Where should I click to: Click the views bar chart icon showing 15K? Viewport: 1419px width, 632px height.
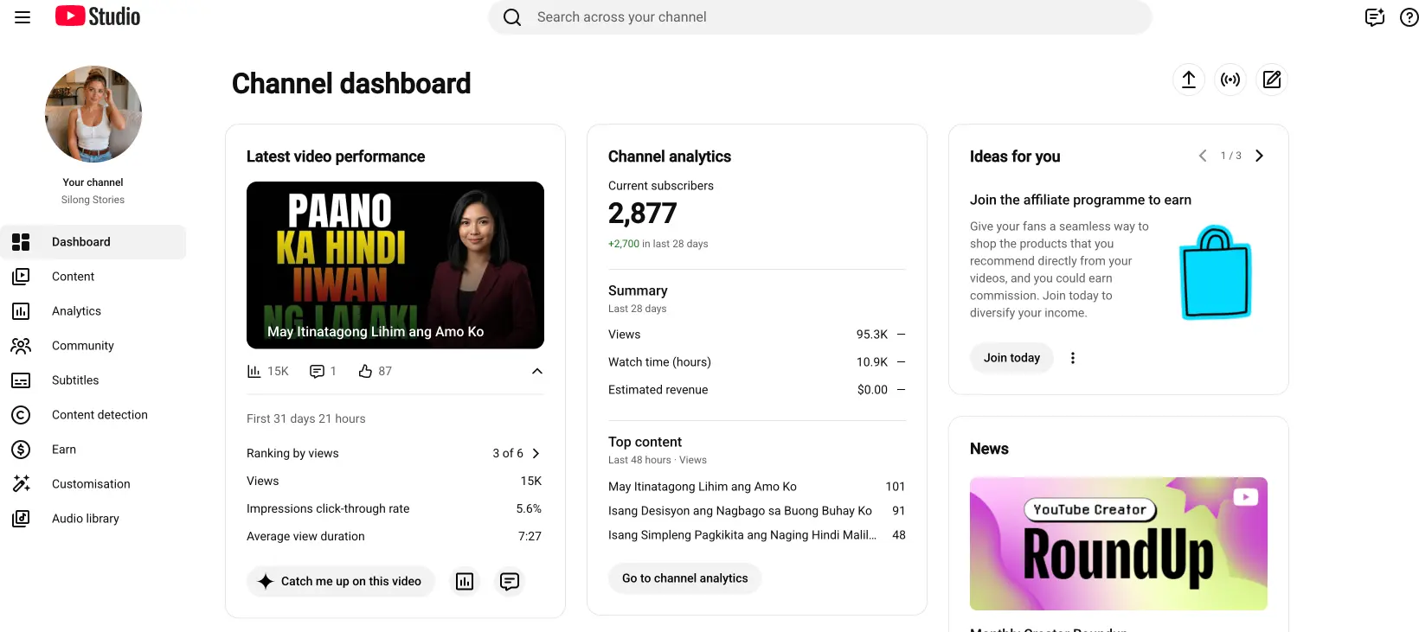(x=254, y=371)
